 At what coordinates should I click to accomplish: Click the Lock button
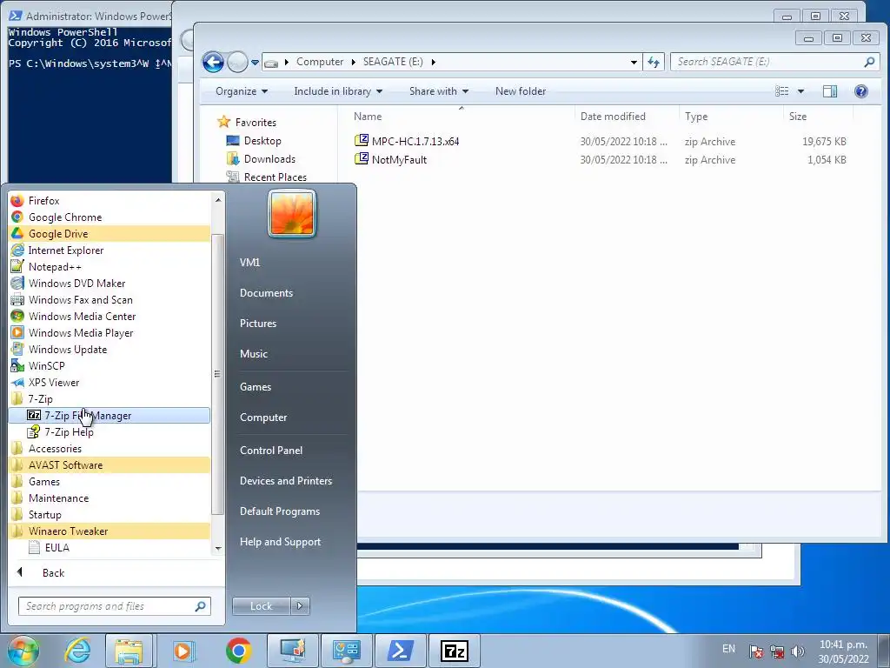pos(261,606)
